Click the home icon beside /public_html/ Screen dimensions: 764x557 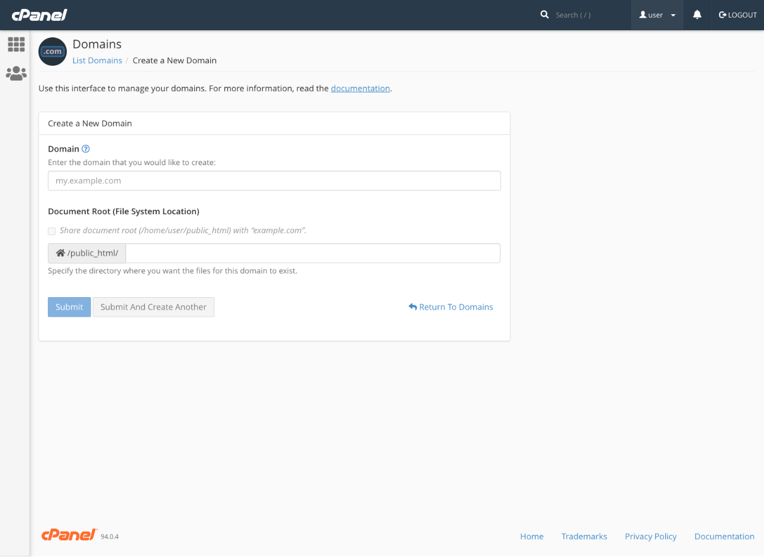pyautogui.click(x=60, y=253)
